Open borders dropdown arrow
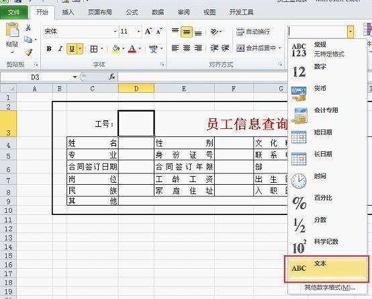Viewport: 372px width, 299px height. click(x=102, y=49)
